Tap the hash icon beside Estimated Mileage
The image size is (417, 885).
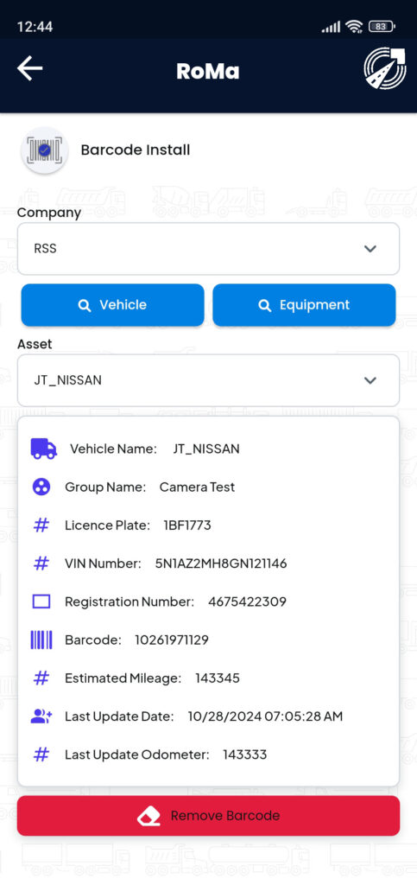41,678
